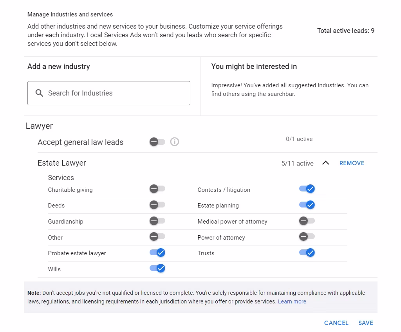Enable Deeds service toggle

point(157,205)
